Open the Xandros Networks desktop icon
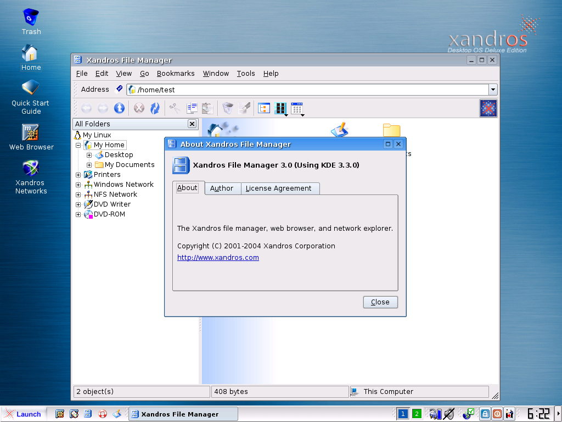Screen dimensions: 562x422 click(31, 177)
